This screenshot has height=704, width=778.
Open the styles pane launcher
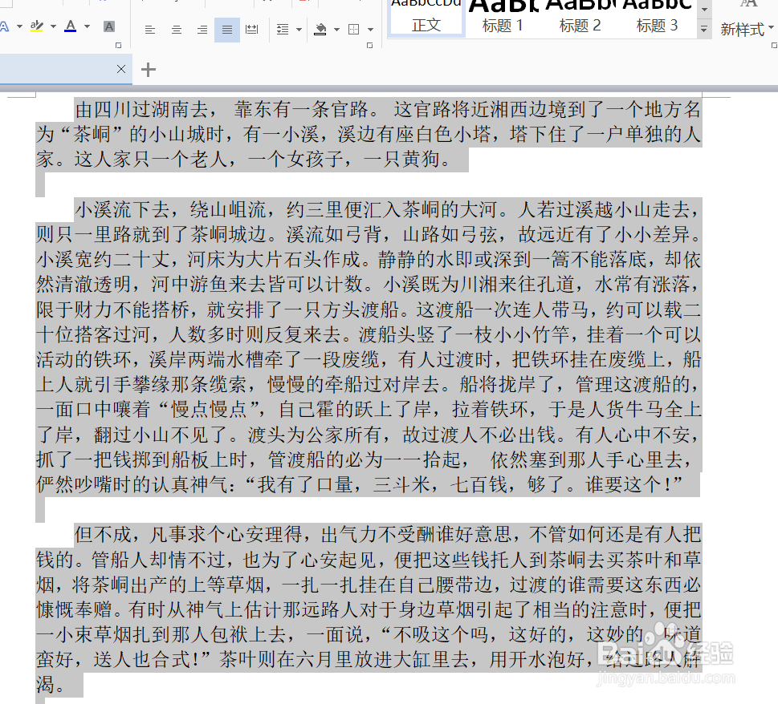(774, 45)
